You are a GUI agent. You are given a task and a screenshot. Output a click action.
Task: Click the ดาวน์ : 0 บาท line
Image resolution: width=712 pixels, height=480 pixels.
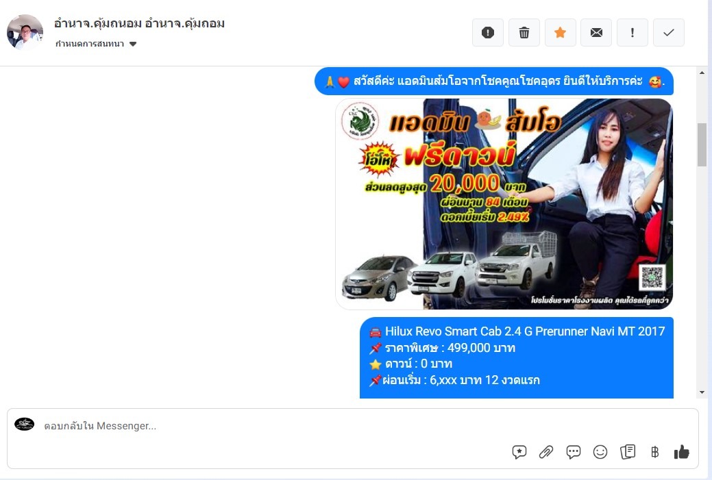point(411,364)
